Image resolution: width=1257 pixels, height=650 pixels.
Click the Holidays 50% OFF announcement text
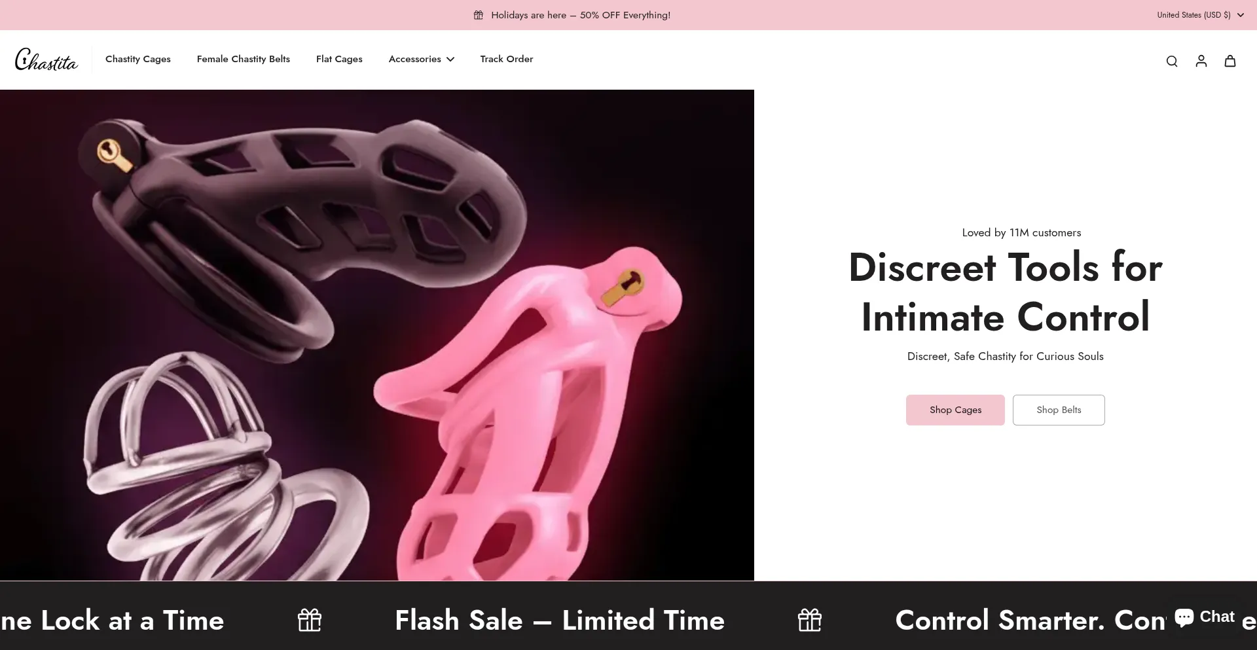click(x=581, y=15)
